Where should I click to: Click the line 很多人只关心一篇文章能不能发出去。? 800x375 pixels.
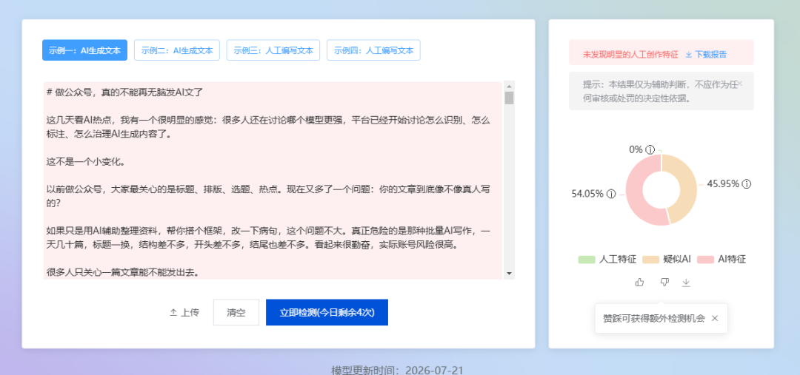[x=122, y=273]
